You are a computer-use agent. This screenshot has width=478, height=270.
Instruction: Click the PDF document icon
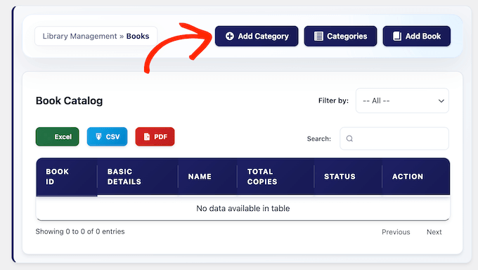point(147,136)
